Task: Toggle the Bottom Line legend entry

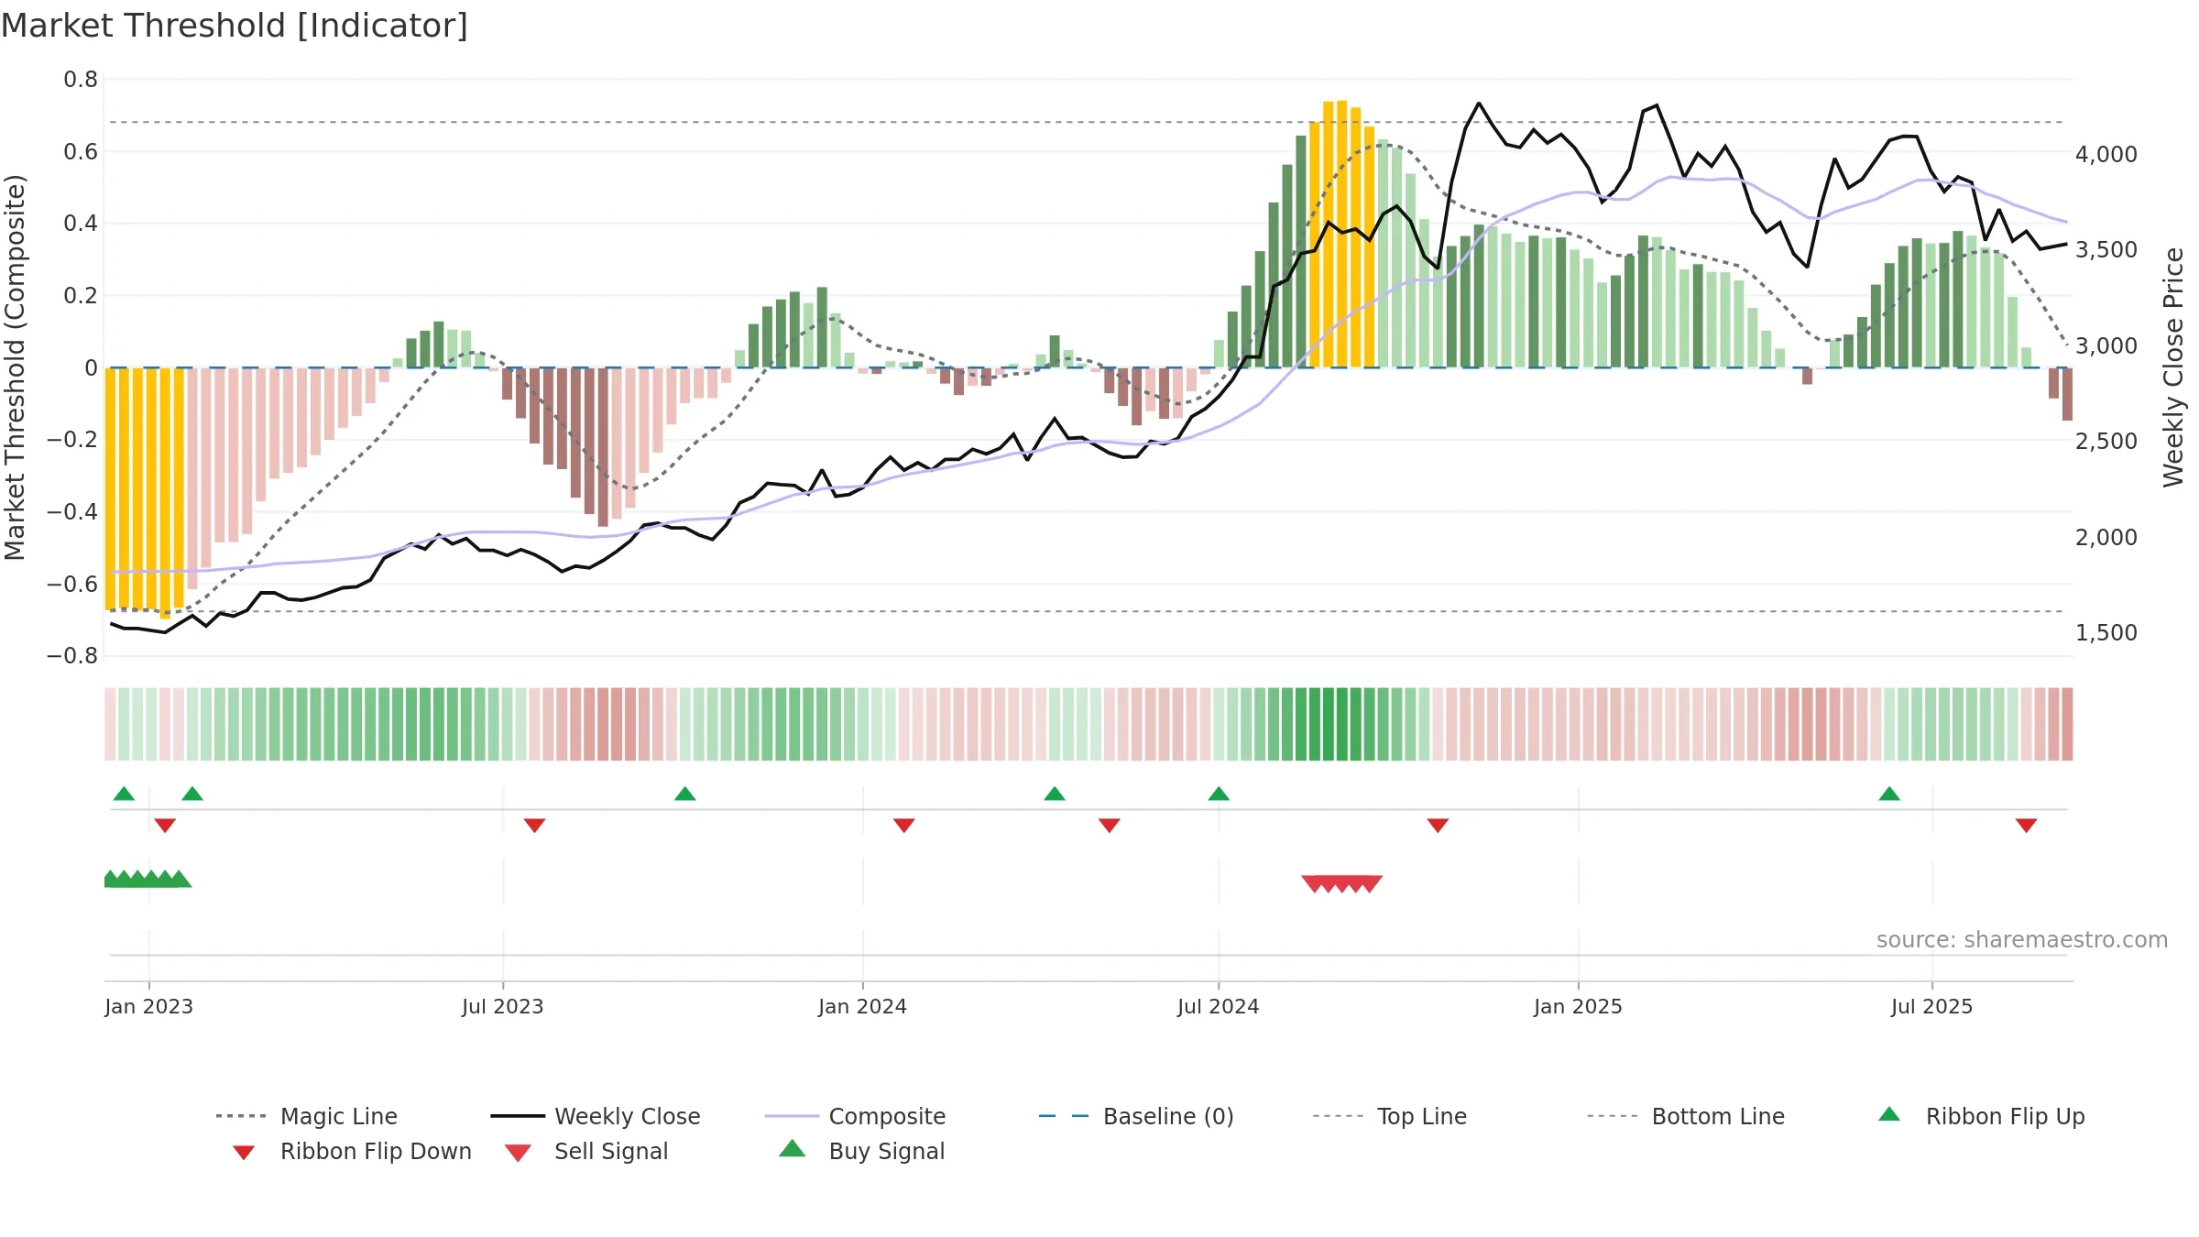Action: pos(1686,1116)
